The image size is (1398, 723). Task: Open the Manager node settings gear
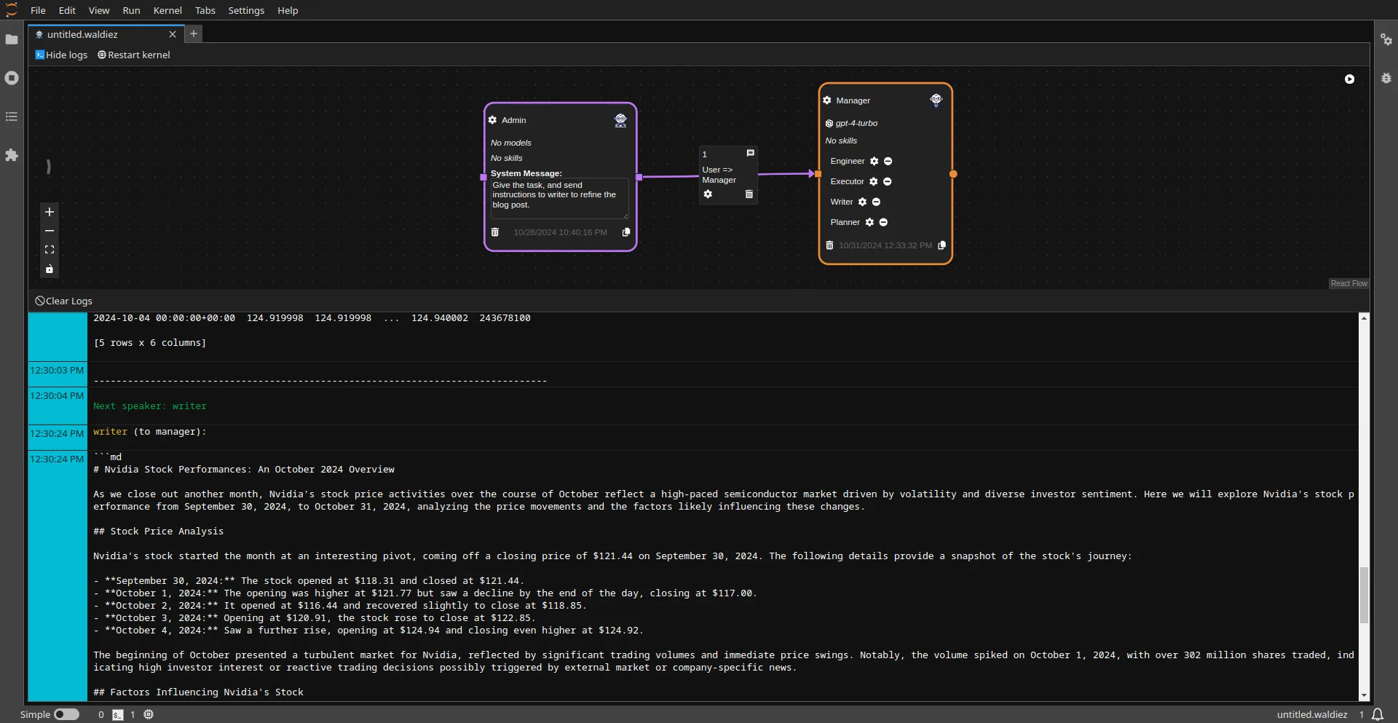(827, 100)
